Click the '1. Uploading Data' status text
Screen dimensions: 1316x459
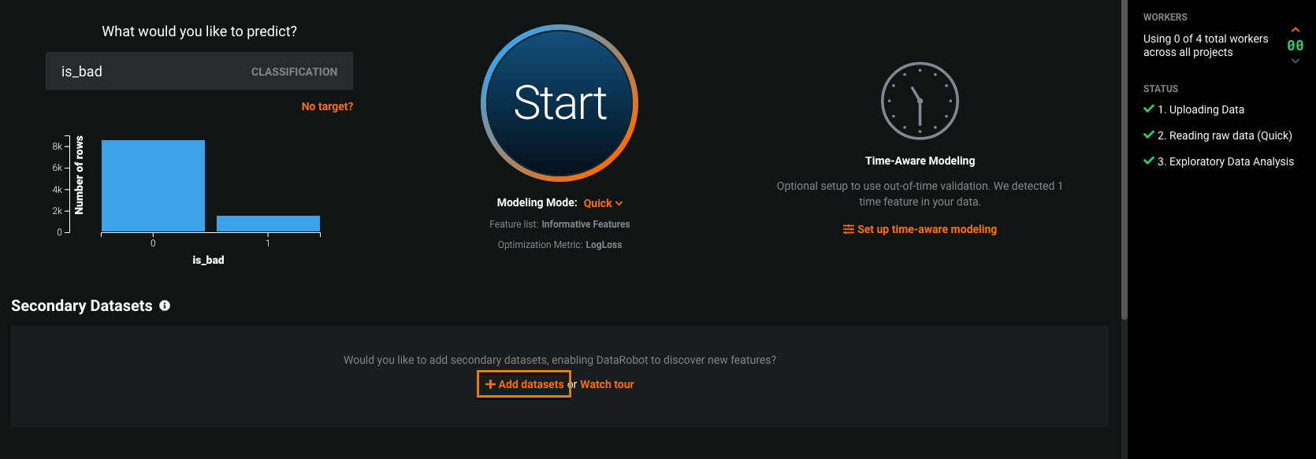click(1201, 109)
